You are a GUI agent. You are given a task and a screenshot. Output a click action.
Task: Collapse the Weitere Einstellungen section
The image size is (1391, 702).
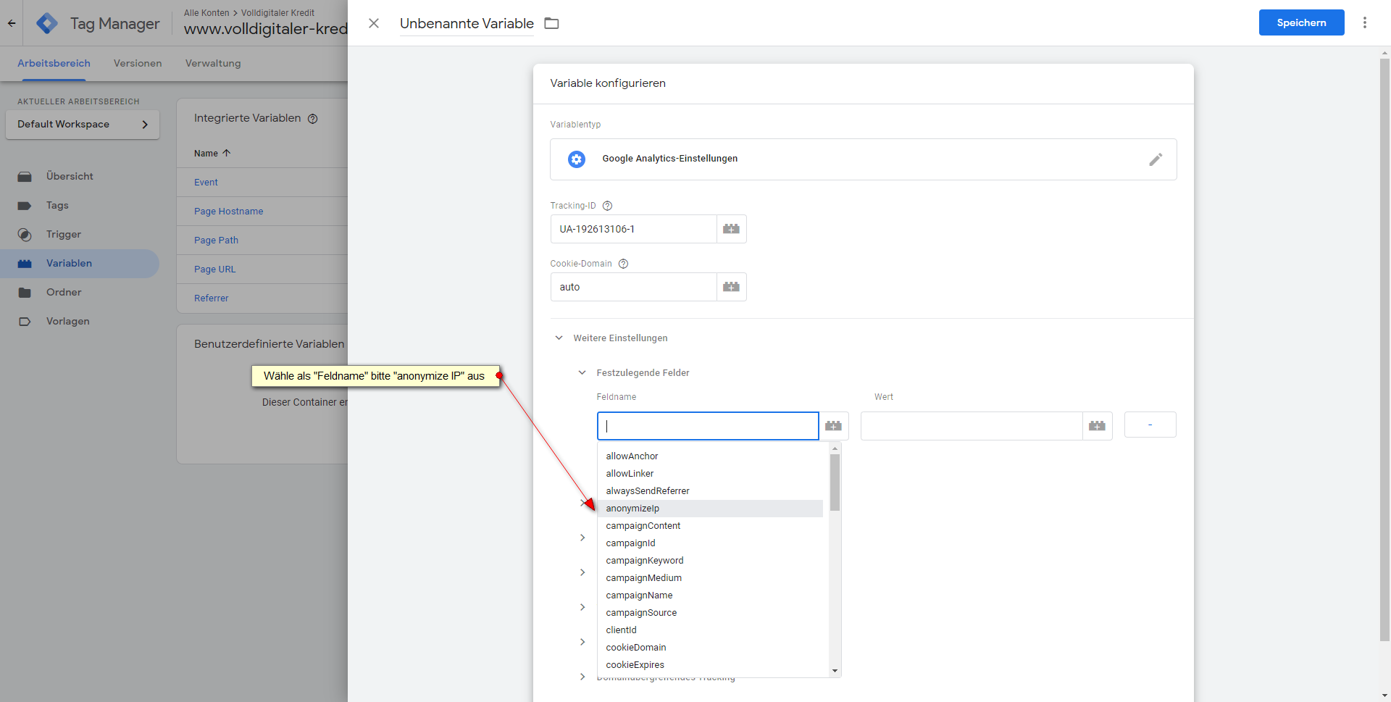pyautogui.click(x=559, y=338)
